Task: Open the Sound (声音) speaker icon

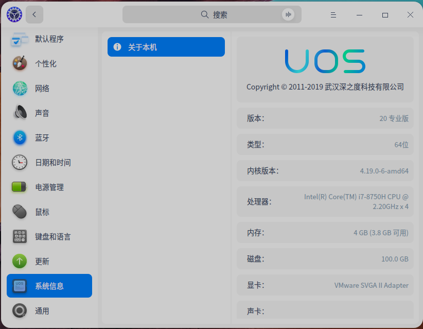Action: click(x=20, y=113)
